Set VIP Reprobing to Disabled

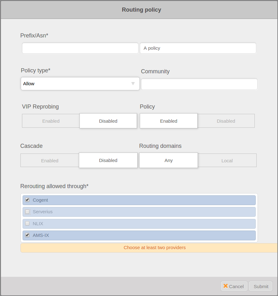pos(108,121)
